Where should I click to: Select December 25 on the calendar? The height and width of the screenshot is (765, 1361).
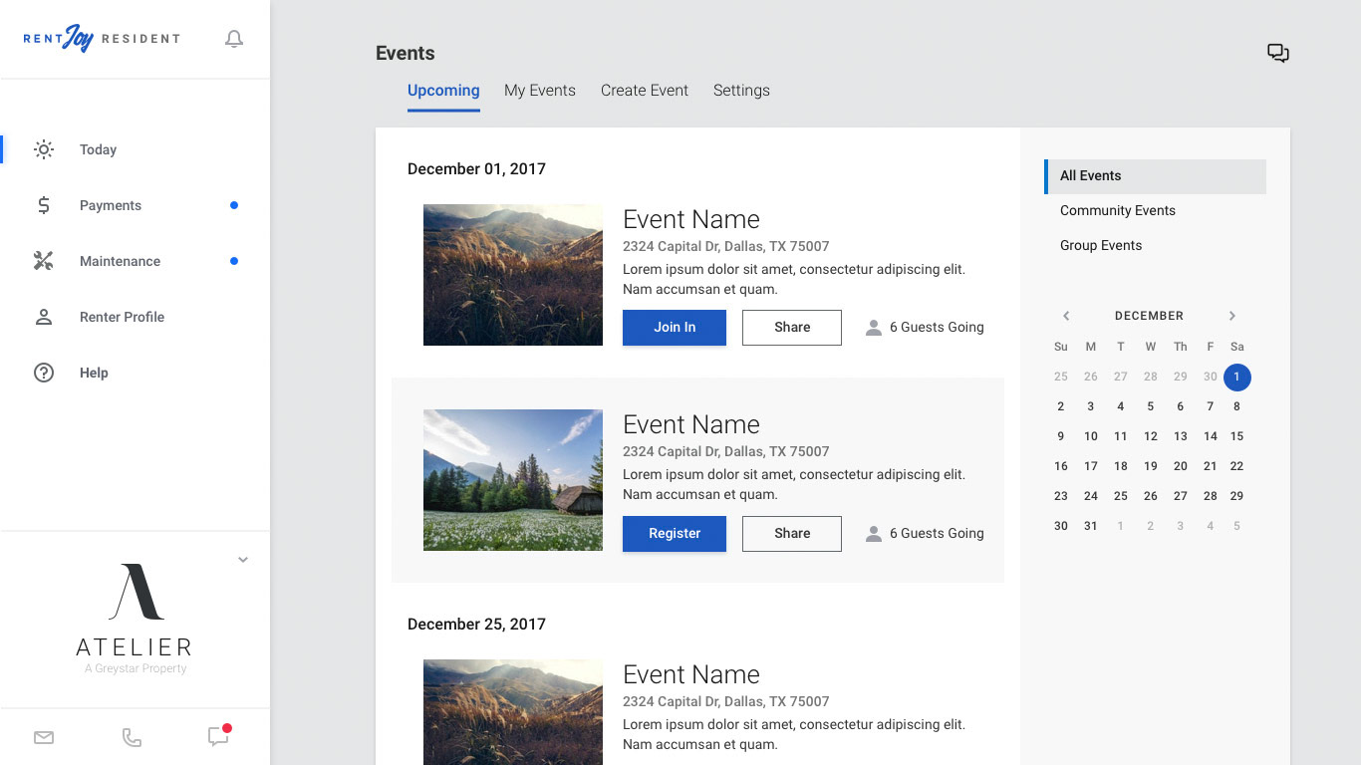pyautogui.click(x=1121, y=496)
